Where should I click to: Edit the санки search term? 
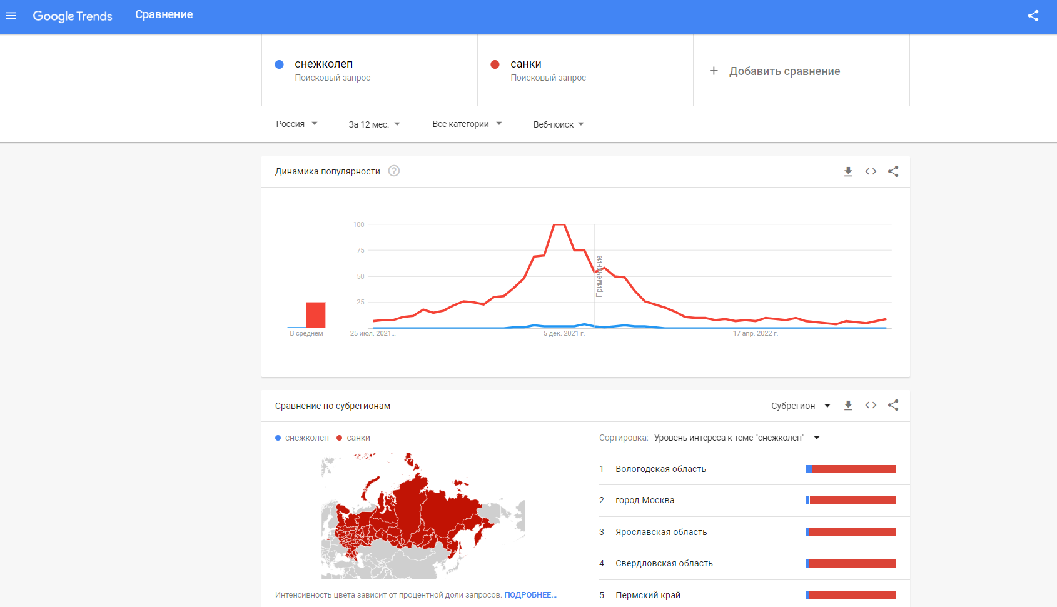pyautogui.click(x=585, y=70)
